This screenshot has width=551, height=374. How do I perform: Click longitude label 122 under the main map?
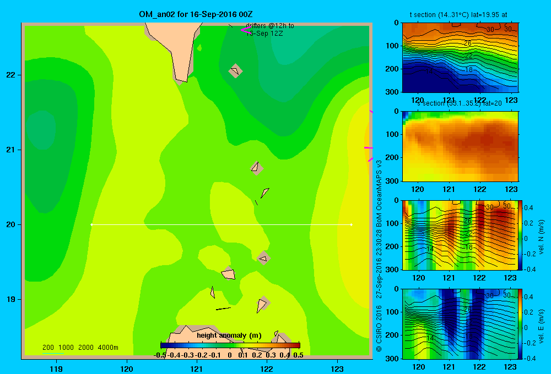[267, 369]
